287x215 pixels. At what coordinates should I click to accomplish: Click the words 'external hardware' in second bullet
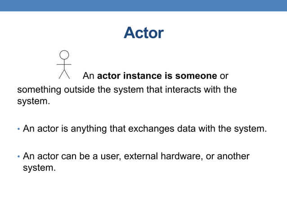(x=163, y=156)
